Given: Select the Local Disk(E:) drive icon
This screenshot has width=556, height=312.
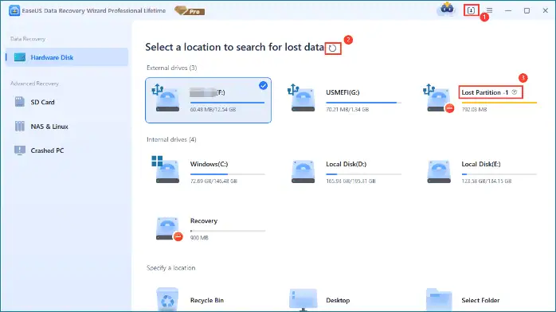Looking at the screenshot, I should 439,172.
